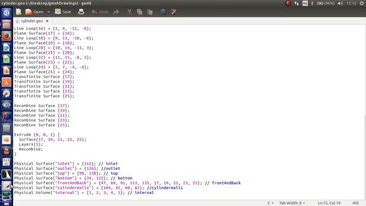Close the cylinder.geo tab
The image size is (366, 206).
47,21
